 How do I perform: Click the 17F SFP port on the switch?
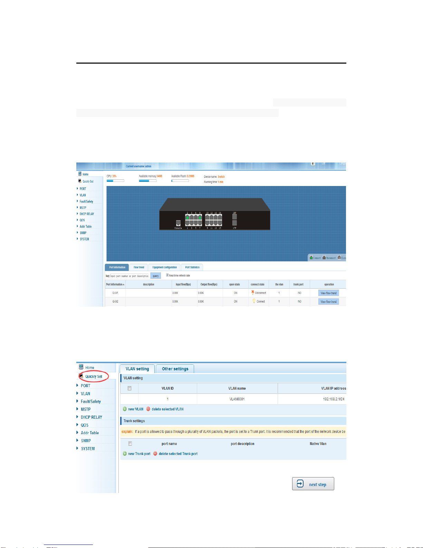coord(234,223)
